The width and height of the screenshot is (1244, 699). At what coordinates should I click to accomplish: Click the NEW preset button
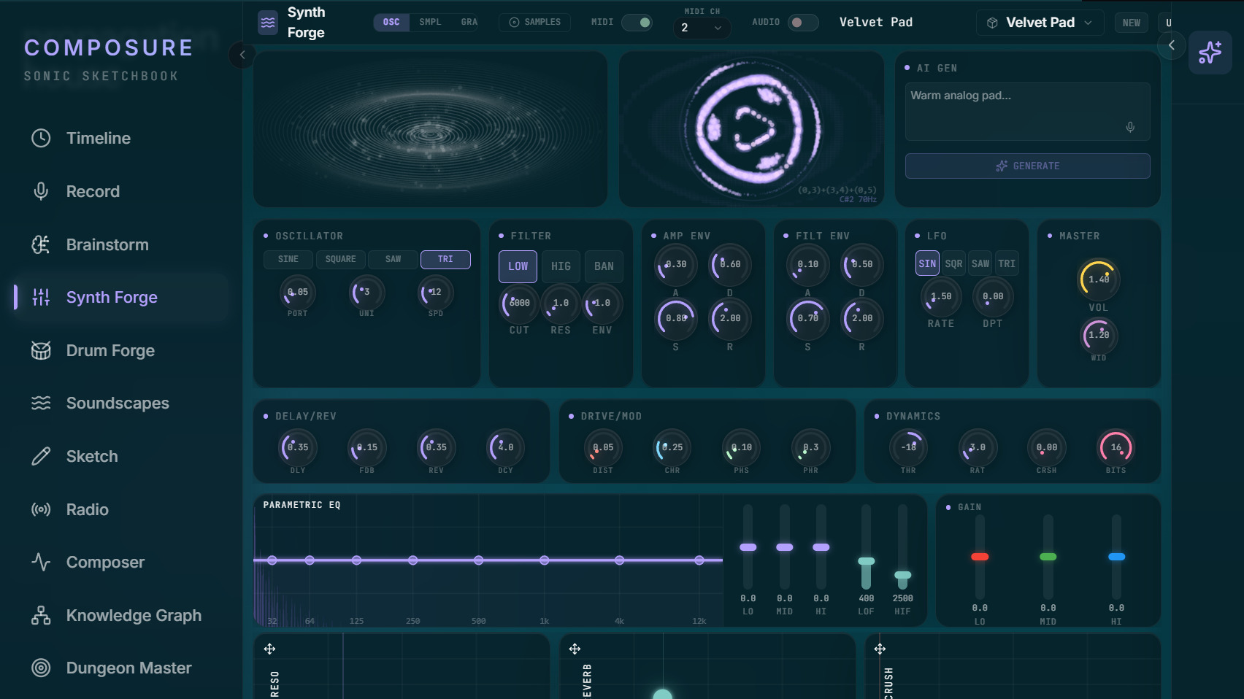pos(1132,23)
